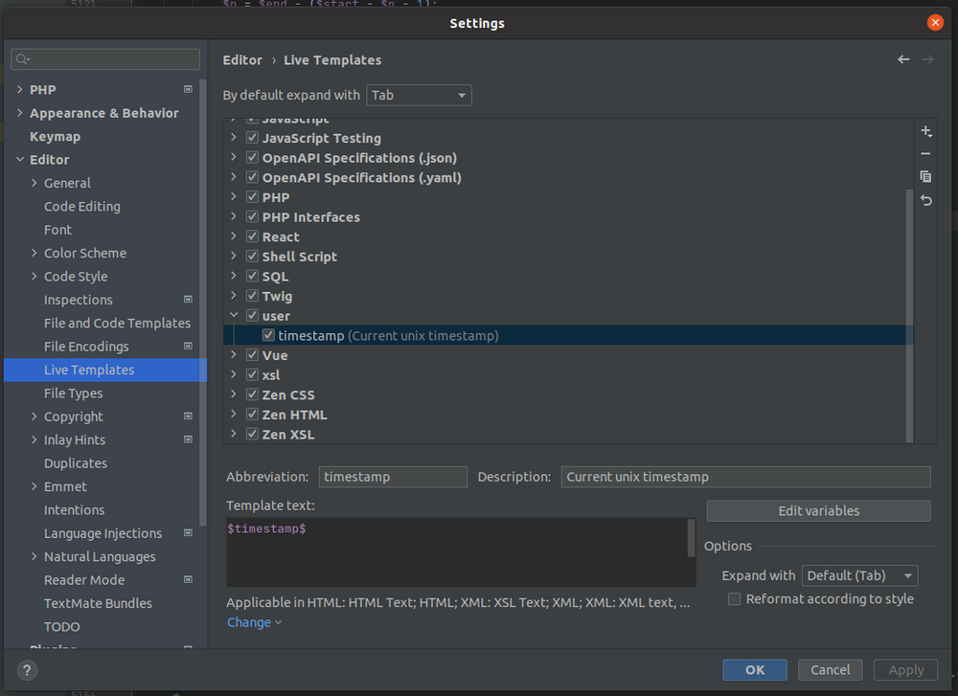Select the Zen CSS template group row
958x696 pixels.
[568, 394]
